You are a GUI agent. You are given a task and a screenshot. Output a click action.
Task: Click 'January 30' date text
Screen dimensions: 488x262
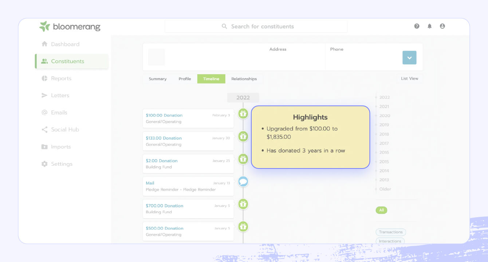pyautogui.click(x=221, y=138)
